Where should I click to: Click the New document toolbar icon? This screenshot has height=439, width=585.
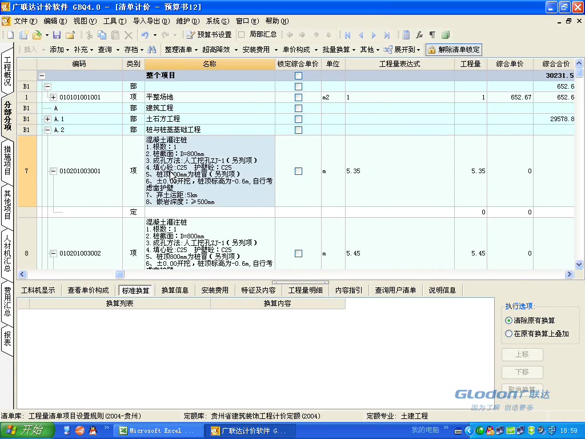click(9, 34)
